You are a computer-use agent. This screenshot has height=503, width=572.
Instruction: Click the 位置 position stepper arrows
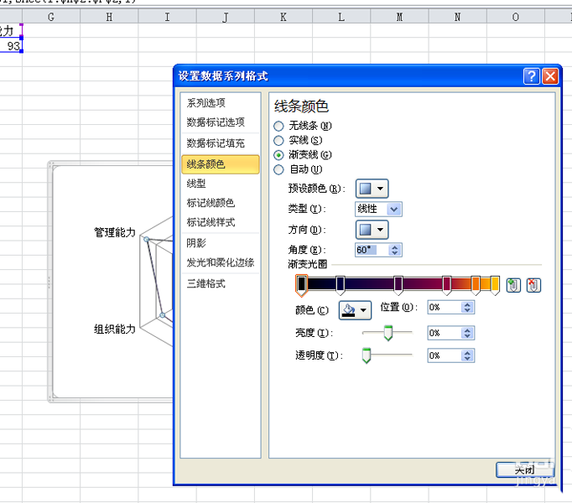point(467,308)
